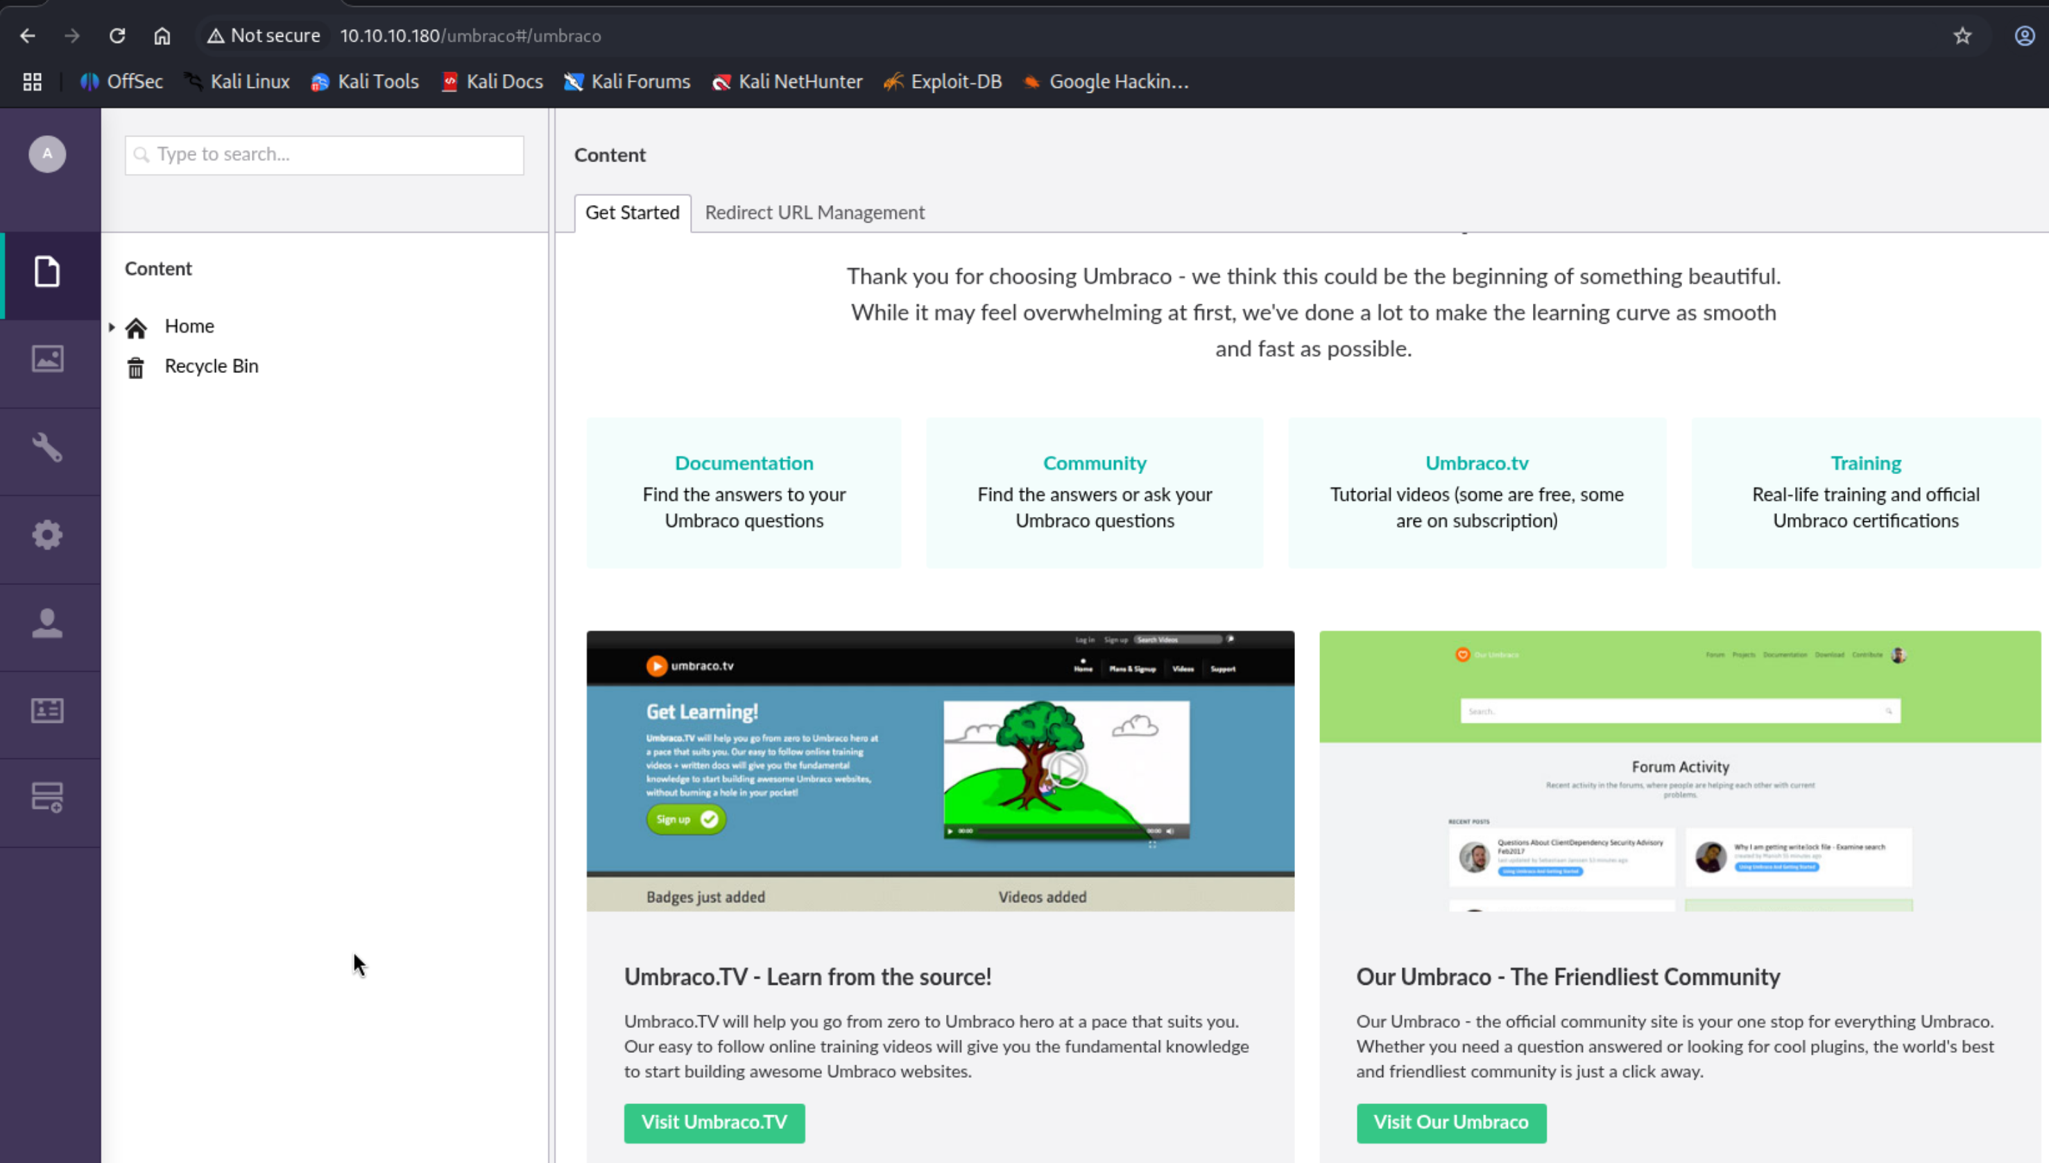Open the Kali Tools bookmark
Viewport: 2049px width, 1163px height.
366,82
